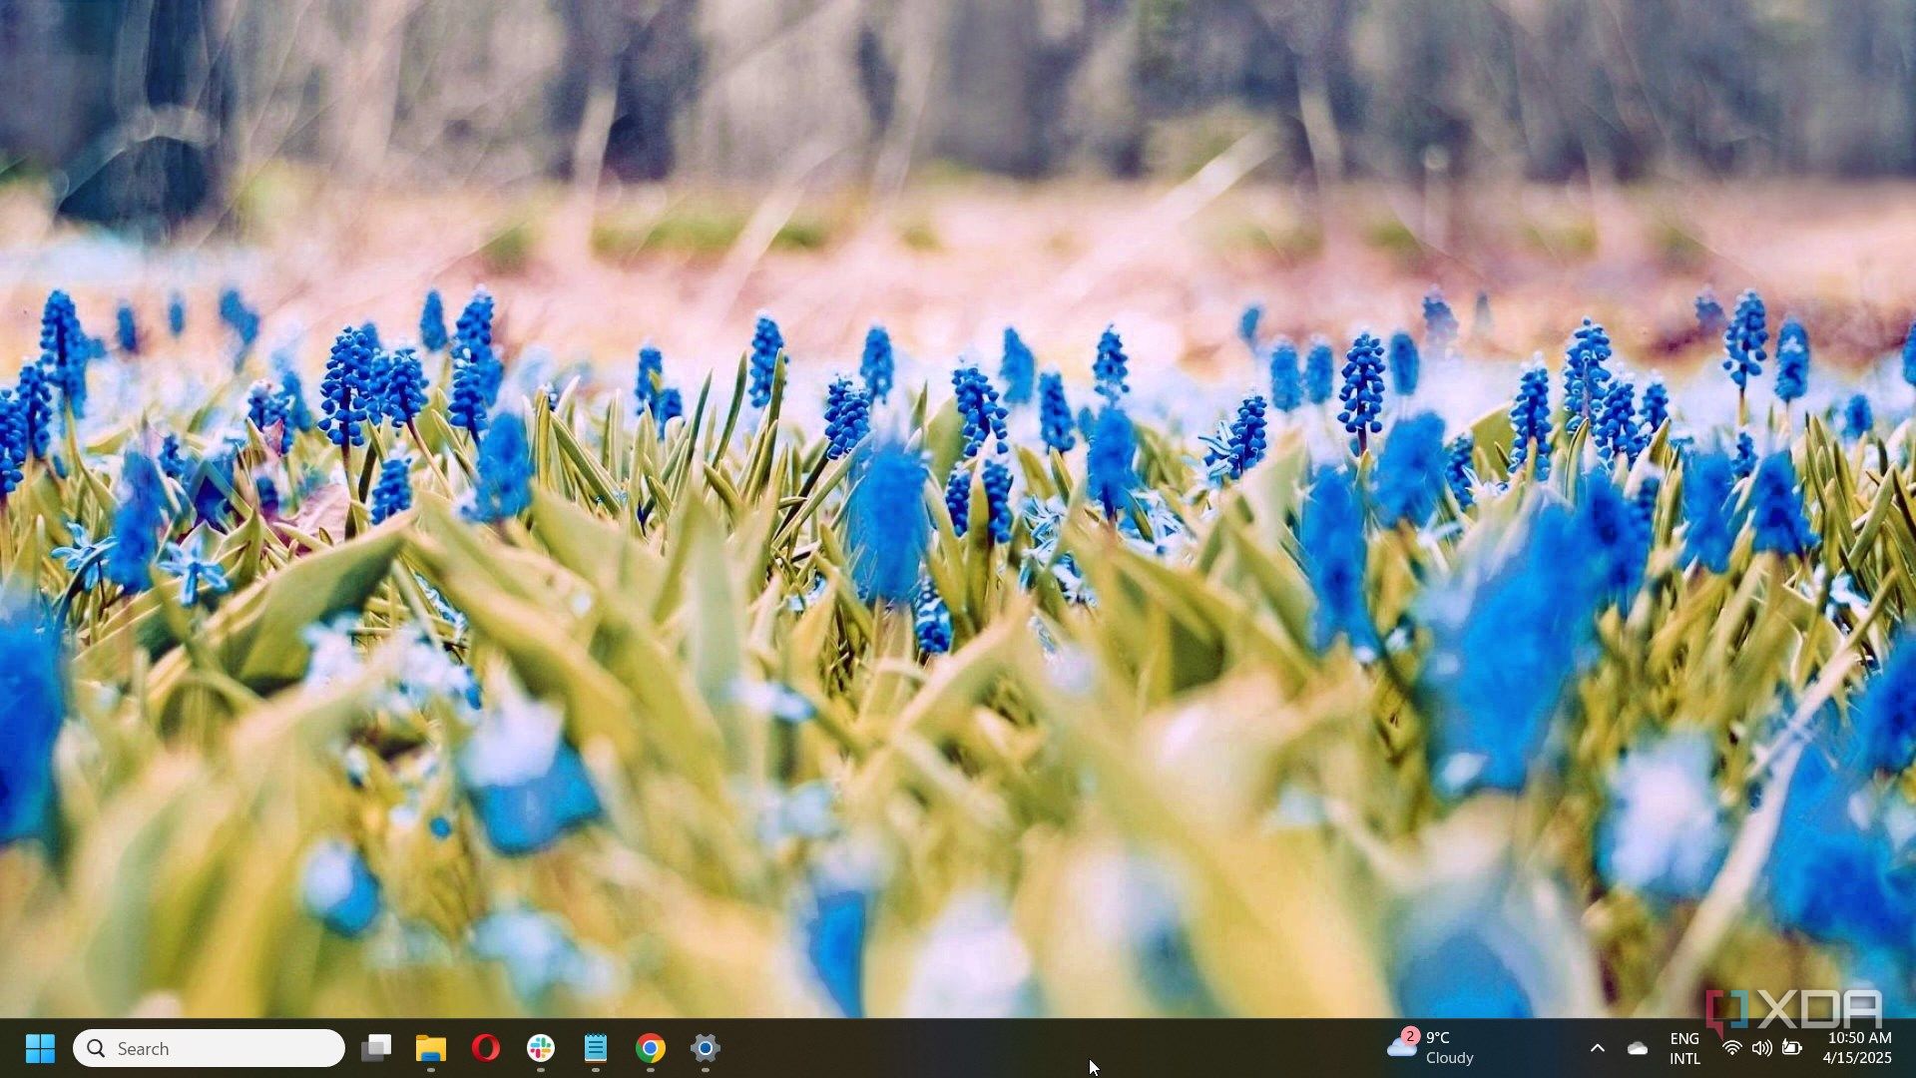
Task: Open Task View from the taskbar
Action: coord(376,1048)
